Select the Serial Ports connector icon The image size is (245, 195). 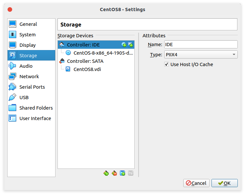[12, 87]
